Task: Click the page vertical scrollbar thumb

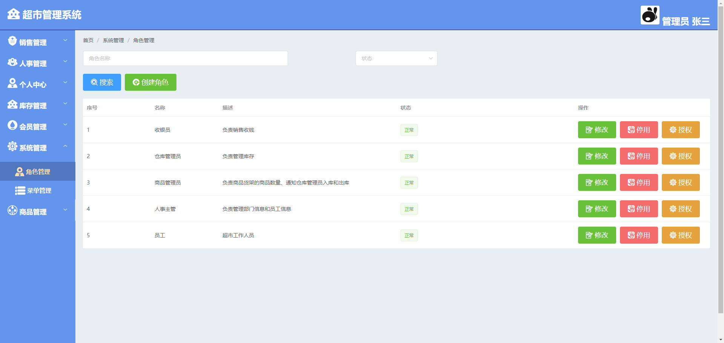Action: coord(721,160)
